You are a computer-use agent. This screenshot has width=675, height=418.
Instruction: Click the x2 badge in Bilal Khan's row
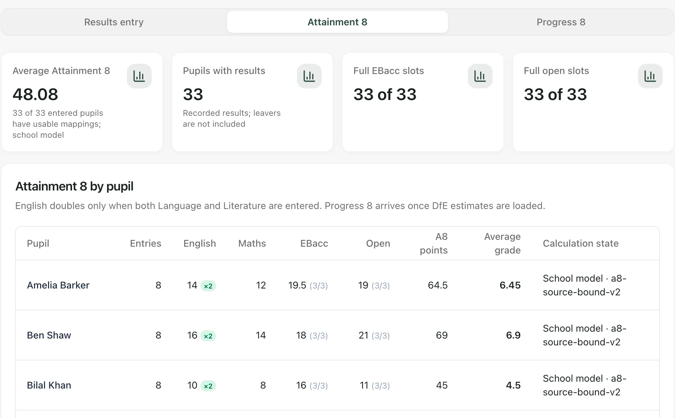coord(208,386)
